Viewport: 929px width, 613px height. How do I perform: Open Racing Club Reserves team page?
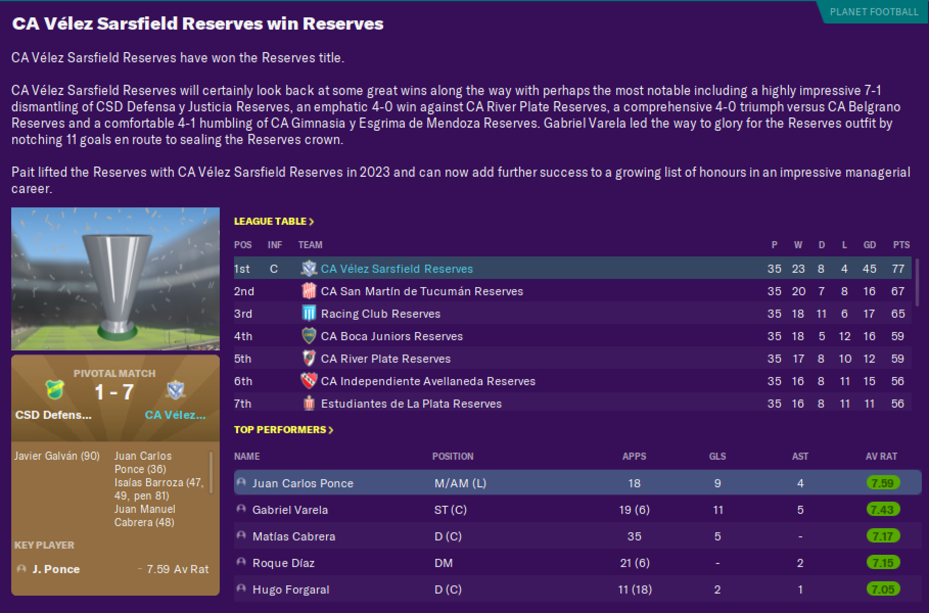(x=381, y=314)
